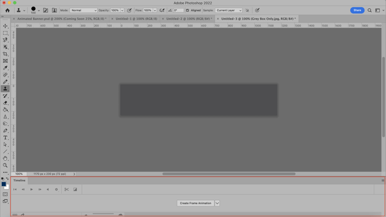Select the Move tool
This screenshot has height=217, width=386.
point(5,26)
